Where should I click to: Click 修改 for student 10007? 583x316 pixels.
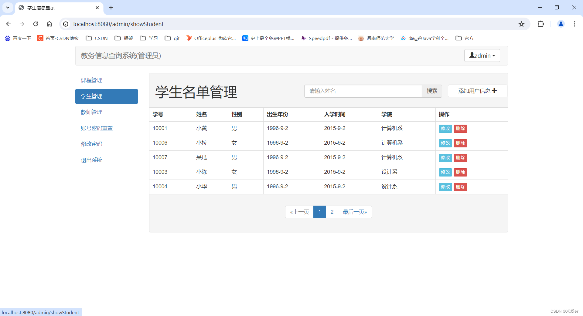pos(445,158)
